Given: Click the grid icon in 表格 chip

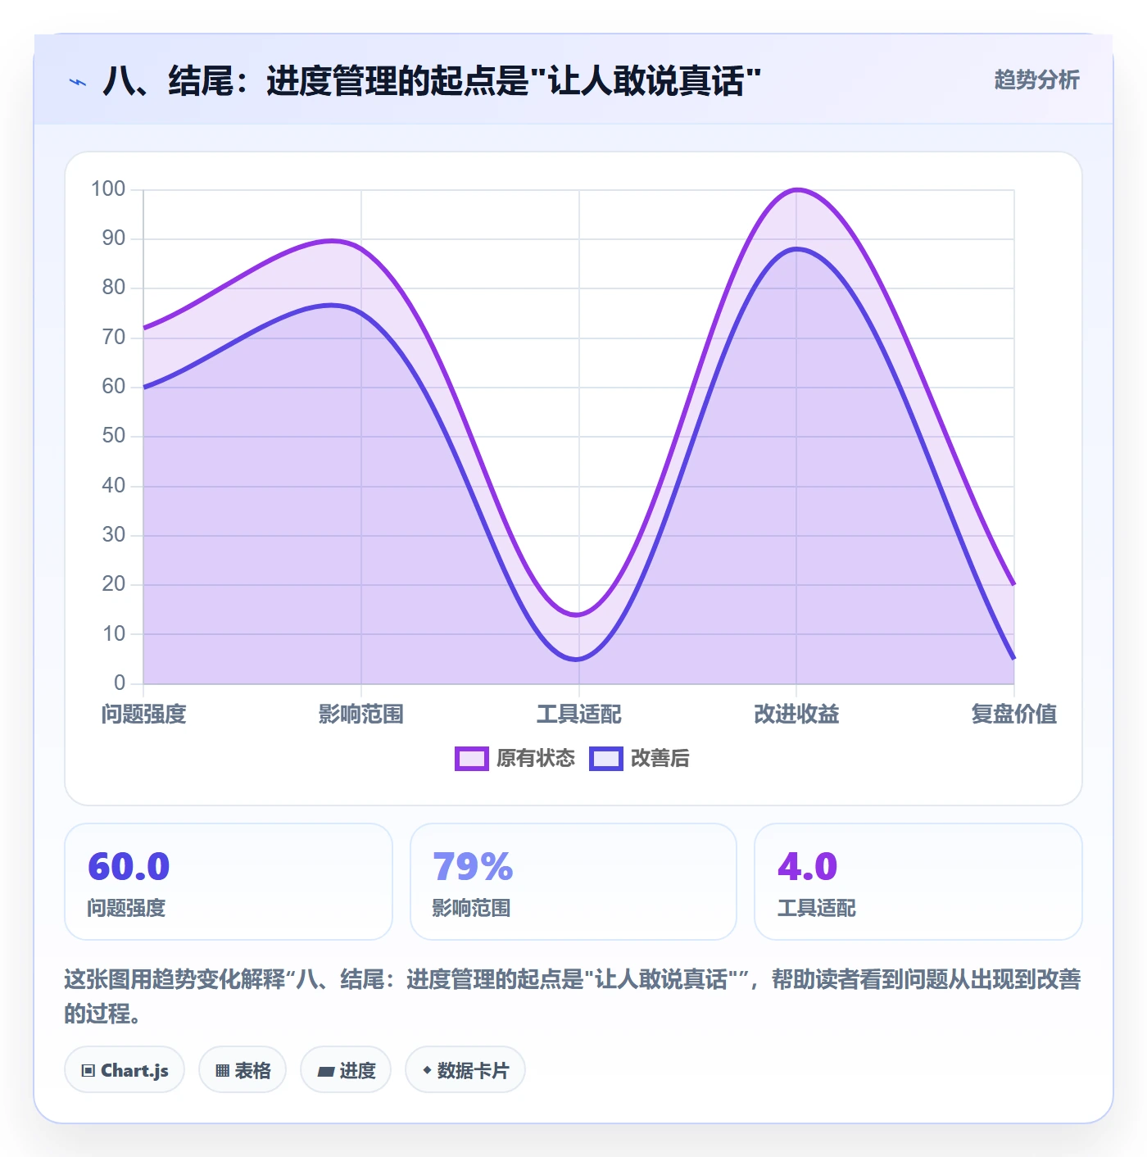Looking at the screenshot, I should (x=222, y=1070).
